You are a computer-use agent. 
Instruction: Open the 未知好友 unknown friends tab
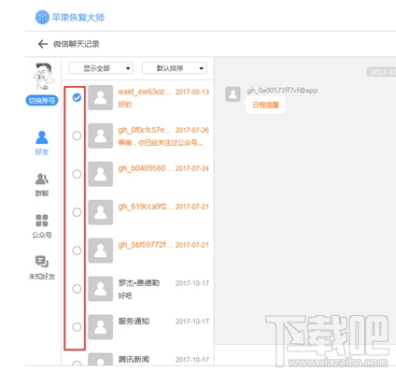[x=42, y=267]
